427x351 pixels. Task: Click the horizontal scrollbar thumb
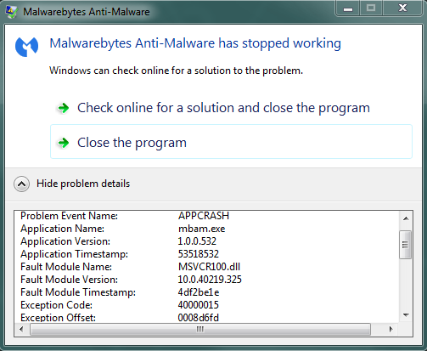coord(200,330)
